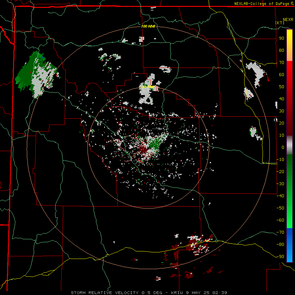The width and height of the screenshot is (295, 295).
Task: Click the -20 value on velocity scale
Action: coord(280,171)
